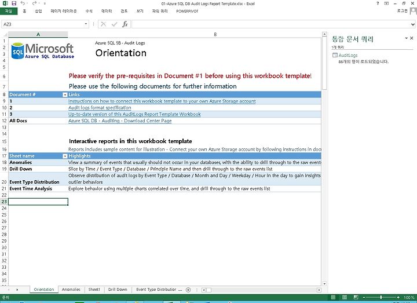Select row 23 header

(4, 202)
